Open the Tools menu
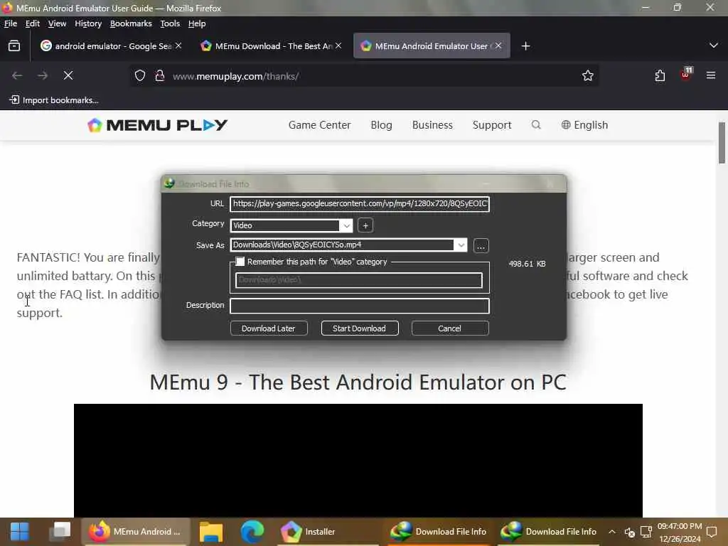 coord(170,23)
